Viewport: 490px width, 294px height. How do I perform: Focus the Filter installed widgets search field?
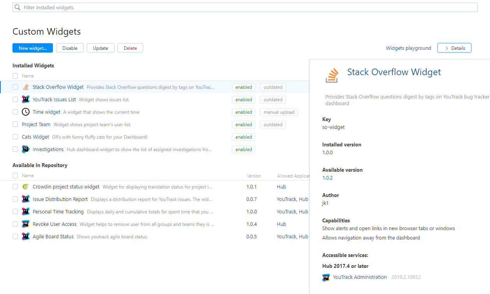249,8
